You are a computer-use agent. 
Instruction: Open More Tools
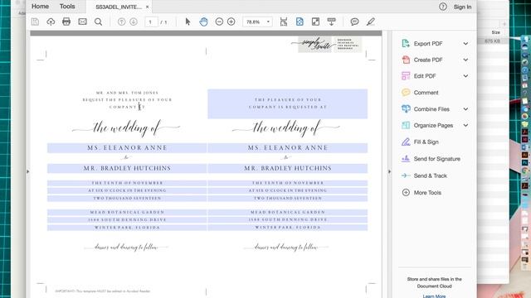427,193
